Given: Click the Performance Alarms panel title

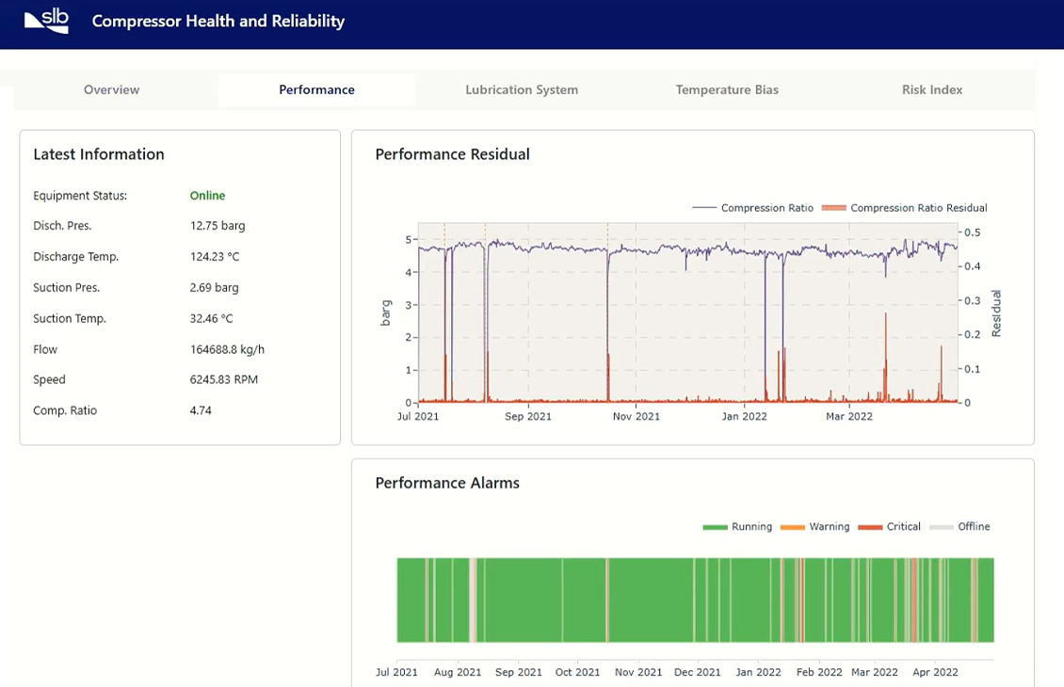Looking at the screenshot, I should point(446,483).
